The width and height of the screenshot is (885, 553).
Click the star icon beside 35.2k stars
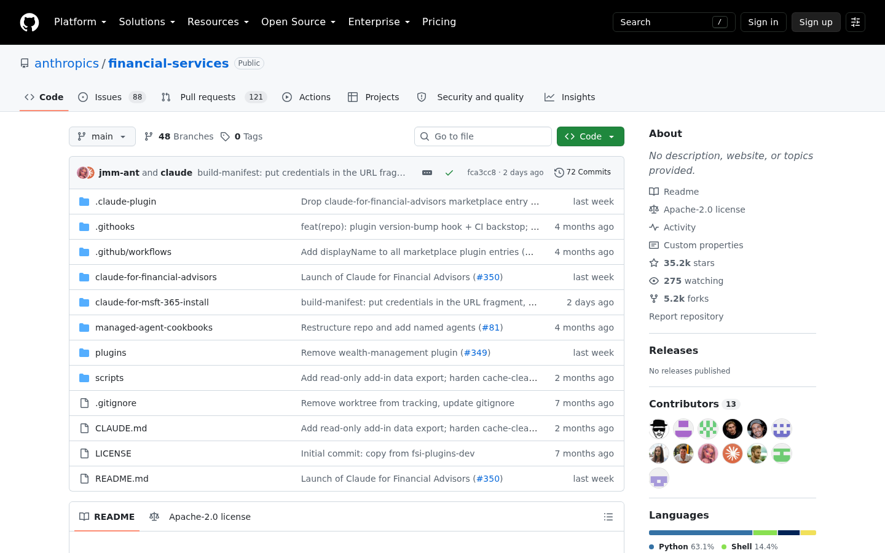coord(654,263)
